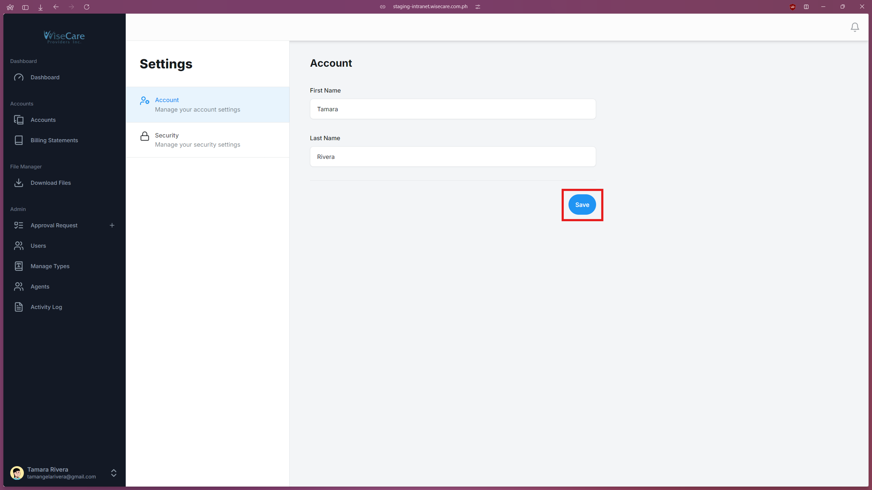
Task: Click the uBlock Origin extension icon
Action: pyautogui.click(x=792, y=7)
